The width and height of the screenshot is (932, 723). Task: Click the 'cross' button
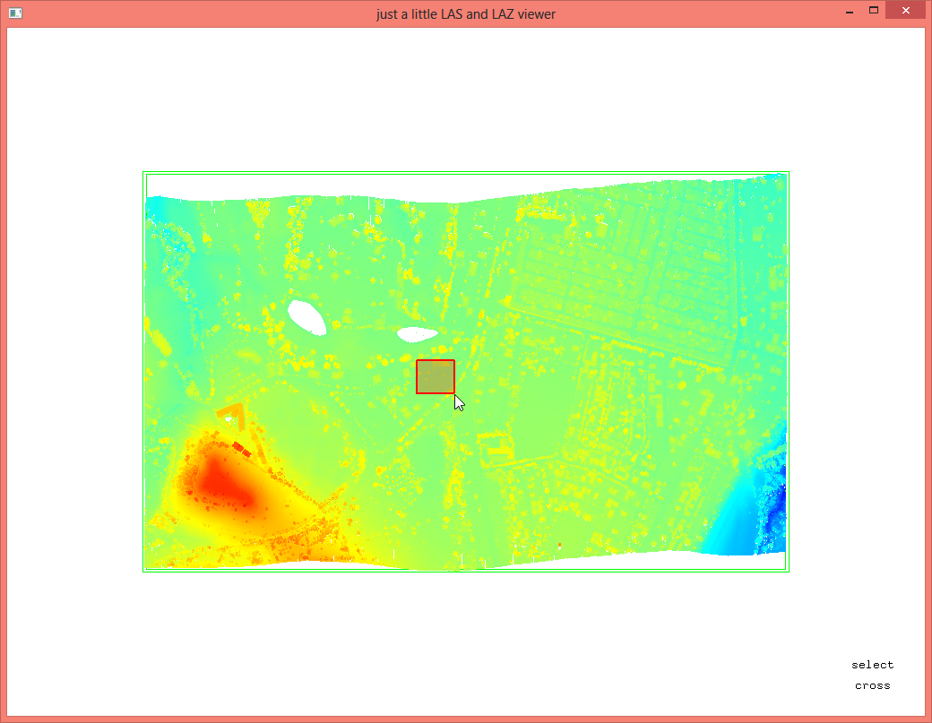(872, 685)
